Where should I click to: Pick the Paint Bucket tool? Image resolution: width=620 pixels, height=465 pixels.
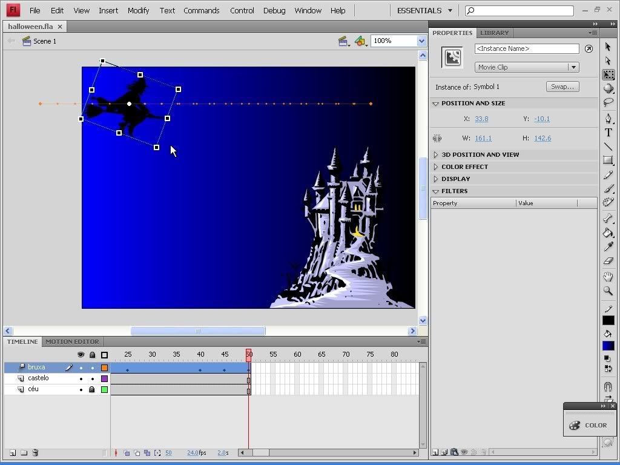click(608, 233)
